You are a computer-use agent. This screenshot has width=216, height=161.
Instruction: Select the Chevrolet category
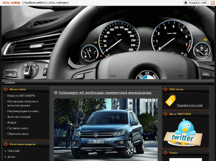click(x=14, y=151)
